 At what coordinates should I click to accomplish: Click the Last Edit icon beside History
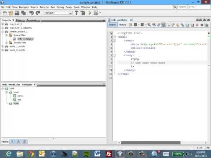[x=131, y=25]
